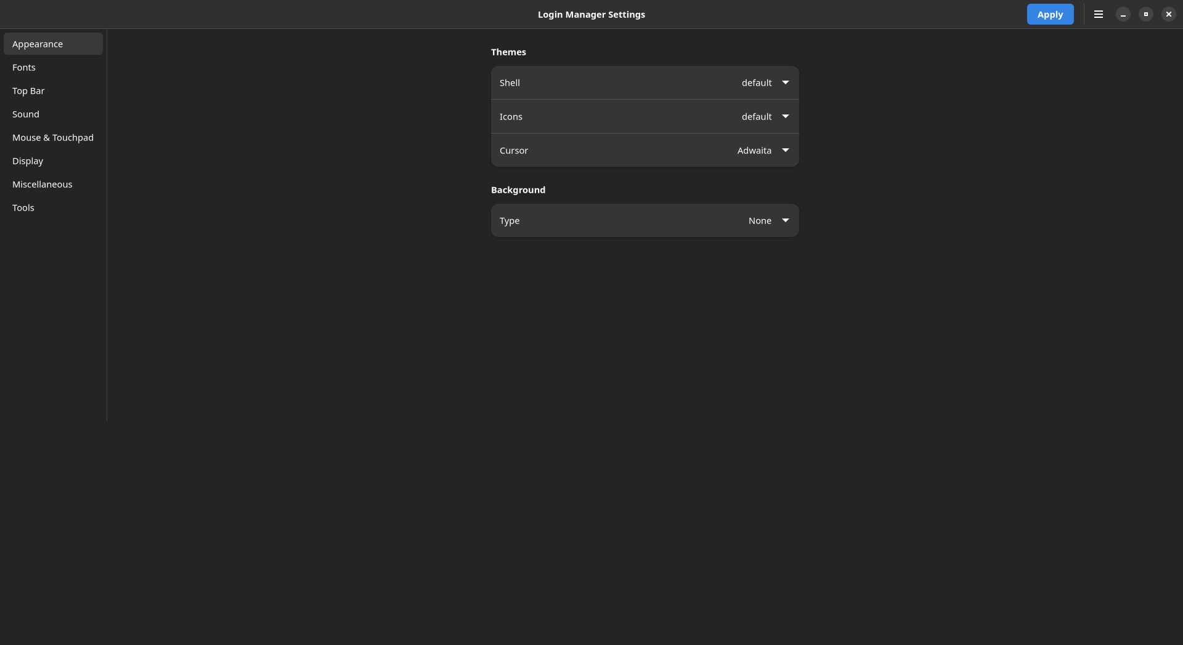Screen dimensions: 1183x645
Task: Open the hamburger menu
Action: pos(1098,14)
